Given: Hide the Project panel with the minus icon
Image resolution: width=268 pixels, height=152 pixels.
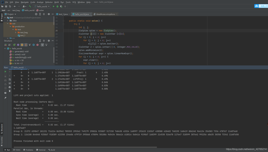Looking at the screenshot, I should coord(53,14).
